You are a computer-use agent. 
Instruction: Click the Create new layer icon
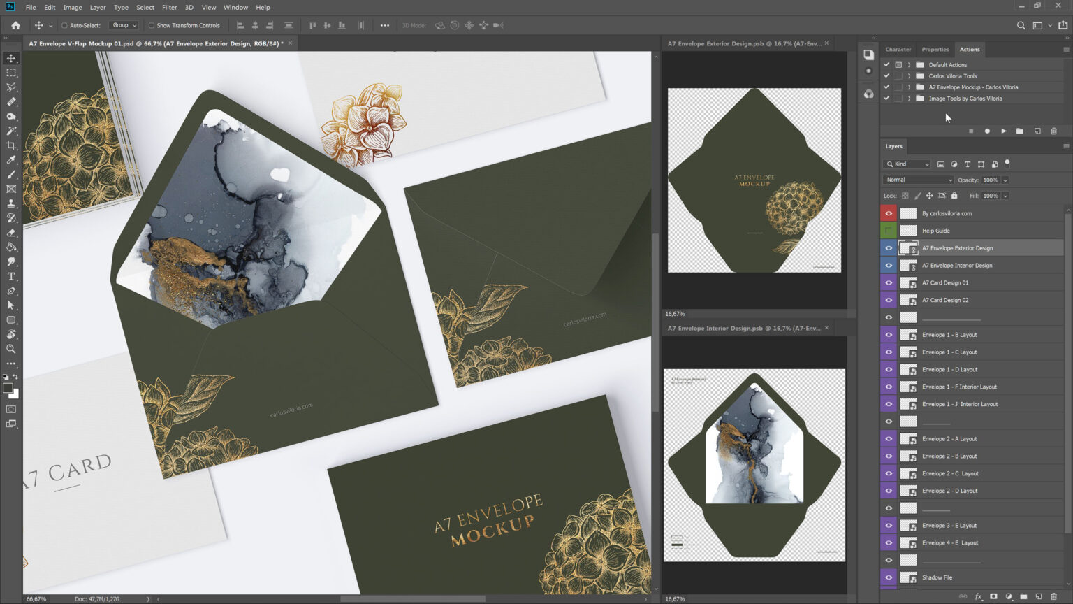click(x=1037, y=598)
